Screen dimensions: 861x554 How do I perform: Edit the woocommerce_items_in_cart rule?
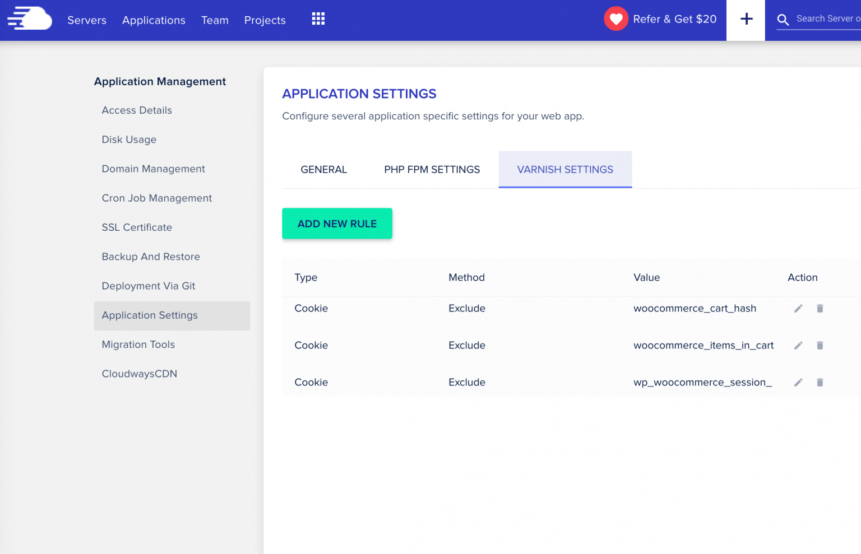[x=798, y=346]
